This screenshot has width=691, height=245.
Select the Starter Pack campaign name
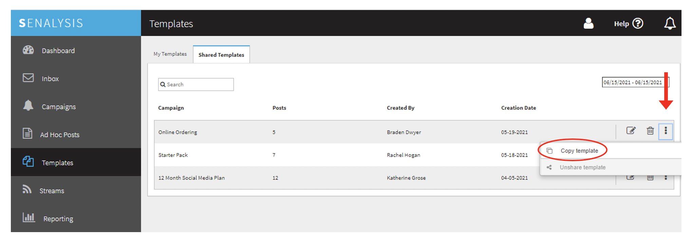point(173,155)
